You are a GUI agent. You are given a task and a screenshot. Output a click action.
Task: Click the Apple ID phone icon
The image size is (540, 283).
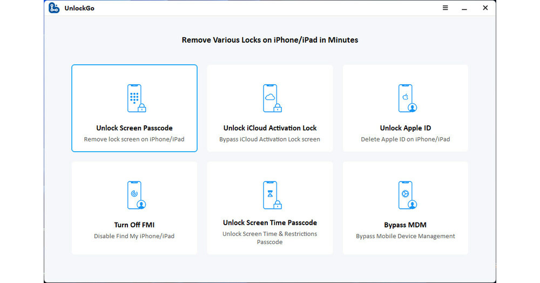406,98
